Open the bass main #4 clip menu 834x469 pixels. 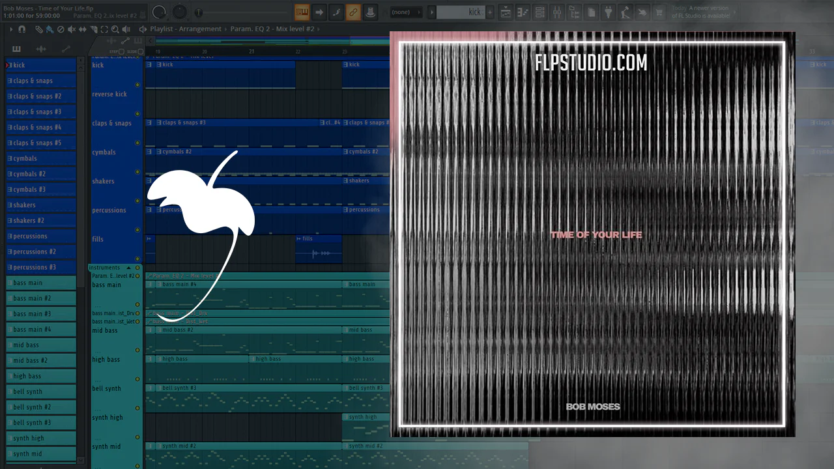click(158, 284)
